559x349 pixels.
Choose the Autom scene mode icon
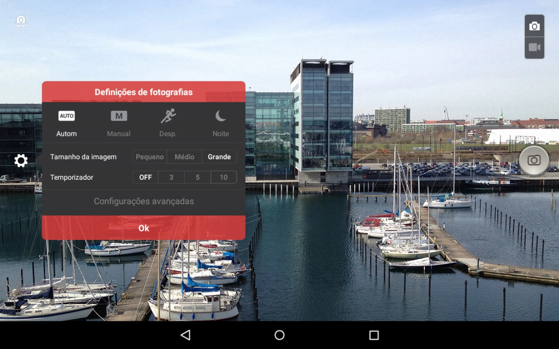[x=67, y=116]
